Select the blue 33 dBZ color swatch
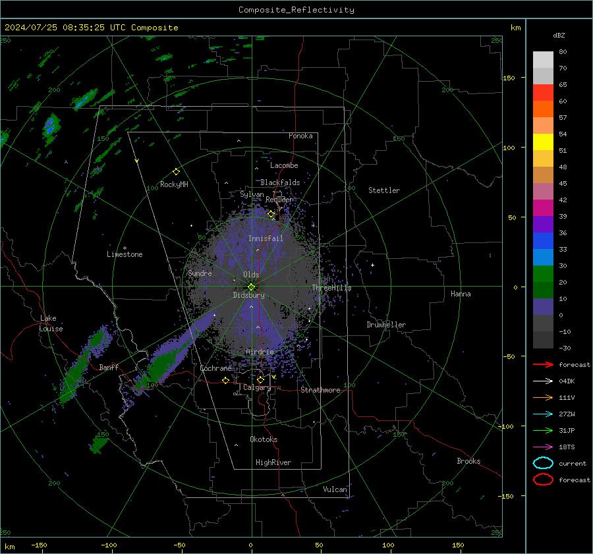 click(x=543, y=240)
